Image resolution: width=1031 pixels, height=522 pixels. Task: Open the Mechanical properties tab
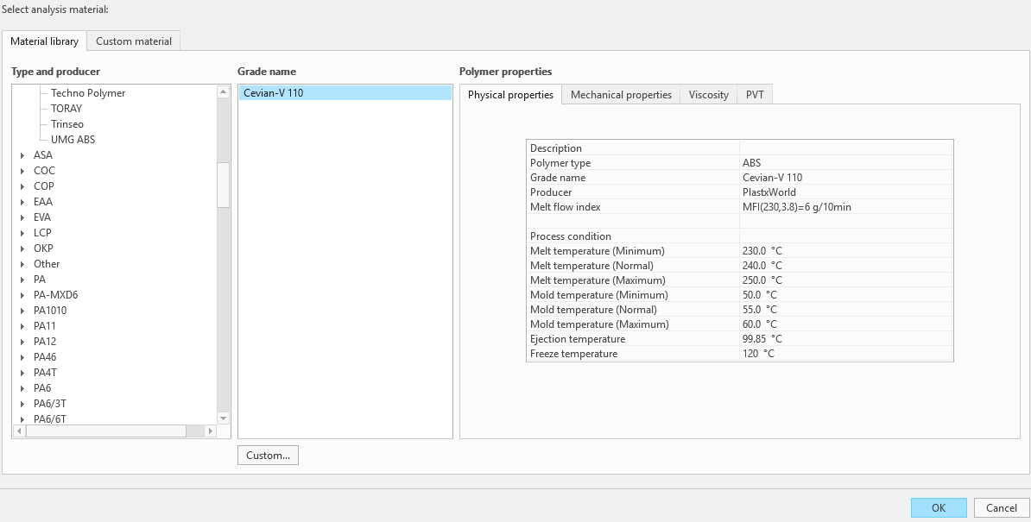click(621, 95)
